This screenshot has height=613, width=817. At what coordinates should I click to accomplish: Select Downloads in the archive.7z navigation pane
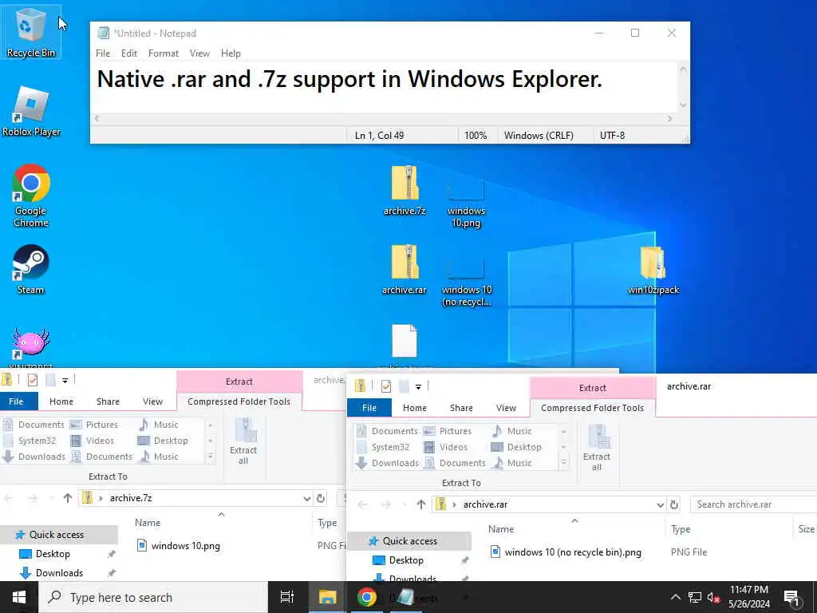point(58,573)
